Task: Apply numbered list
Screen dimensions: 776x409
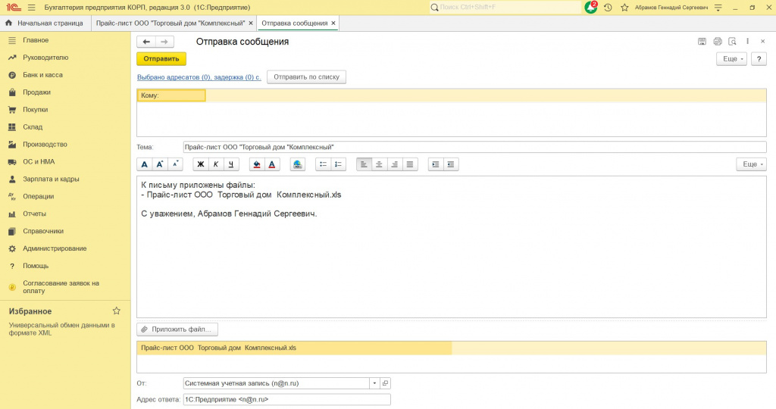Action: (x=338, y=164)
